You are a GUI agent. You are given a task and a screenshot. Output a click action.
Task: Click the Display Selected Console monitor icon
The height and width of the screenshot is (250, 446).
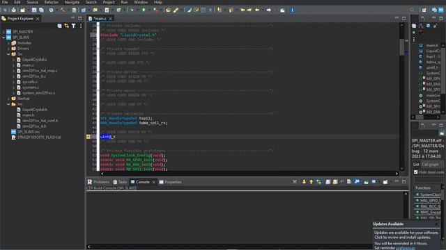[x=374, y=182]
